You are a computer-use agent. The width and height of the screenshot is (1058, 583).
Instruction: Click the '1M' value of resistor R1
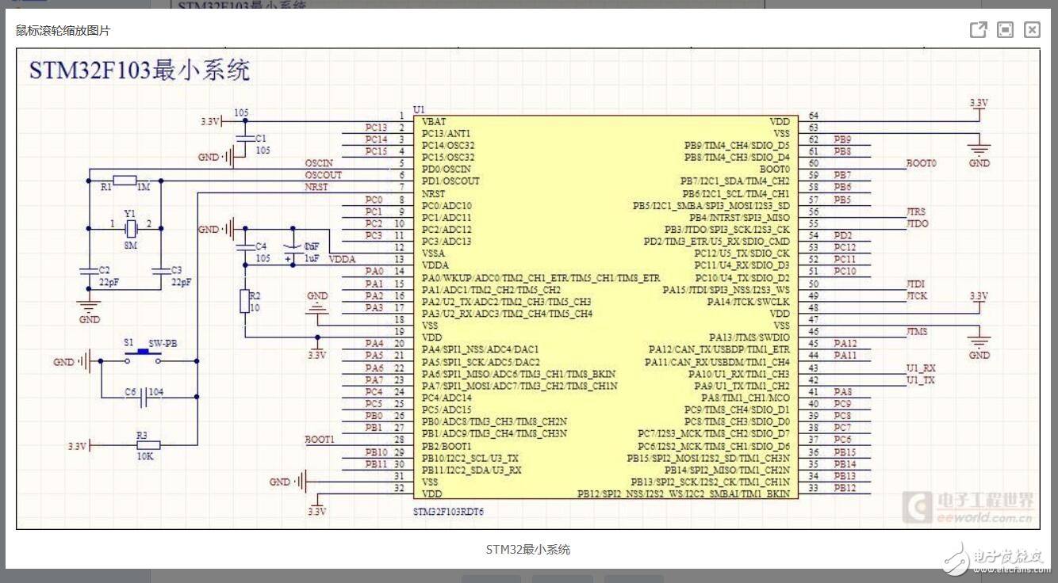[144, 187]
